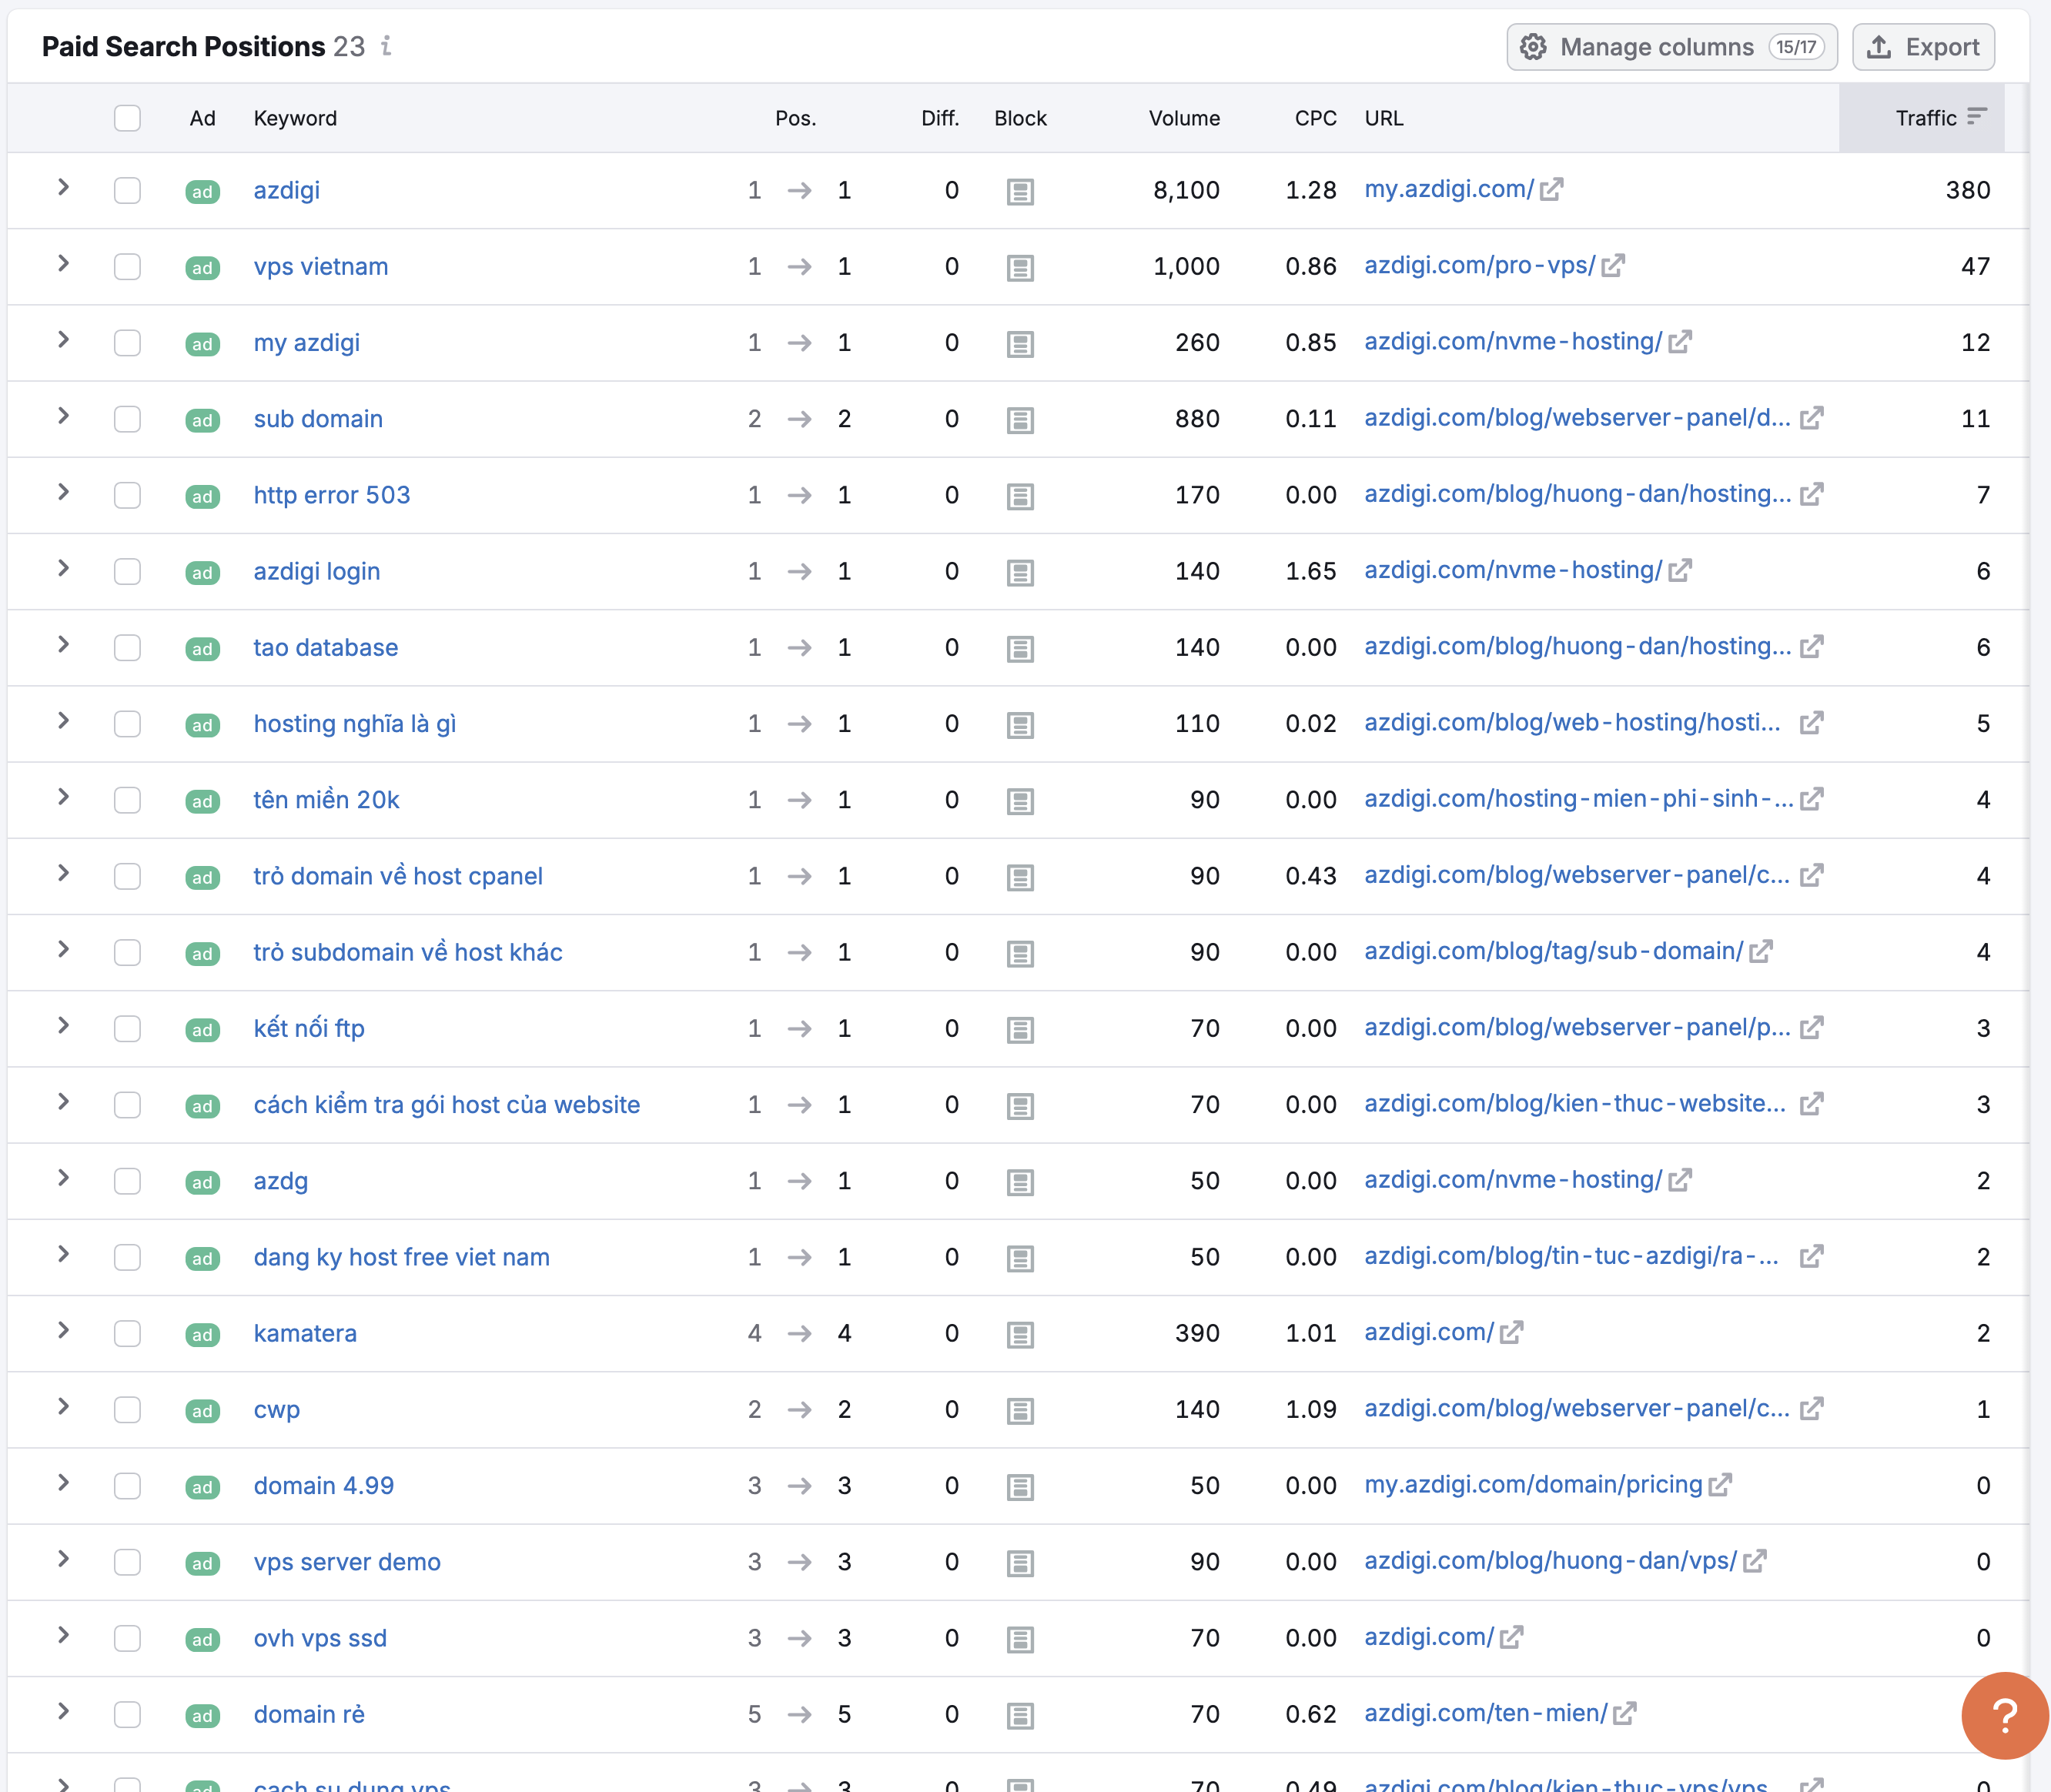The height and width of the screenshot is (1792, 2051).
Task: Click CPC value 1.65 for azdigi login
Action: pyautogui.click(x=1311, y=571)
